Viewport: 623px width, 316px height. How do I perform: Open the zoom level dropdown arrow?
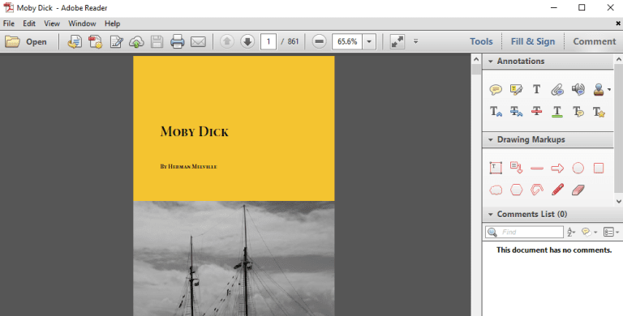369,41
